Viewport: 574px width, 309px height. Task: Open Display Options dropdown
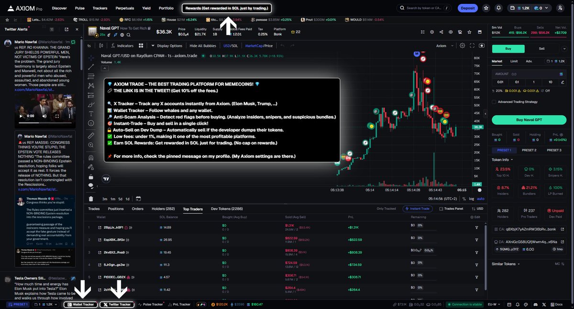point(167,46)
